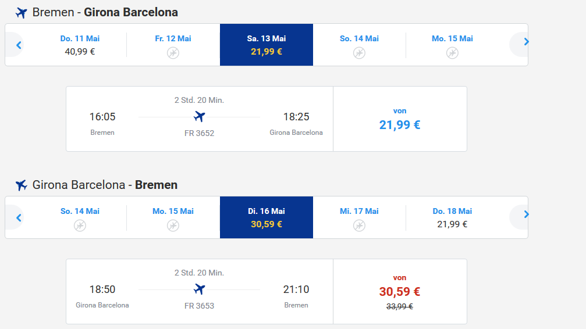
Task: Select the Sa. 13 Mai outbound date tab
Action: click(266, 45)
